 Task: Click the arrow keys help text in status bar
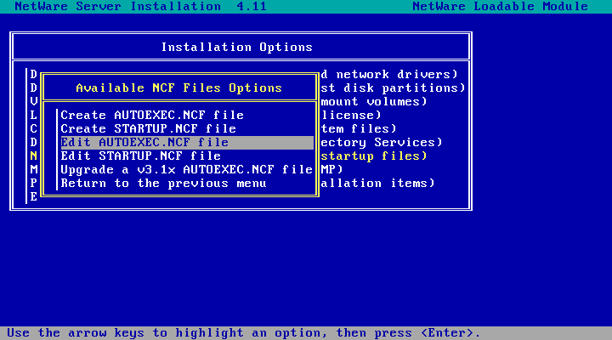(244, 333)
